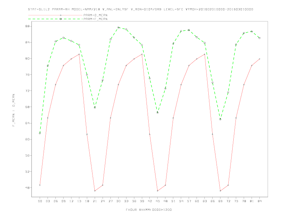The height and width of the screenshot is (219, 283).
Task: Click x-axis forecast hour label 21
Action: [x=95, y=201]
